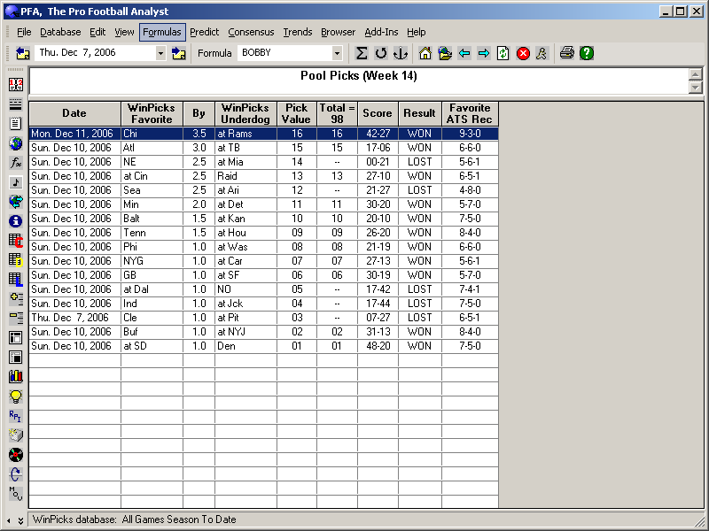Click the green refresh page icon

coord(503,53)
